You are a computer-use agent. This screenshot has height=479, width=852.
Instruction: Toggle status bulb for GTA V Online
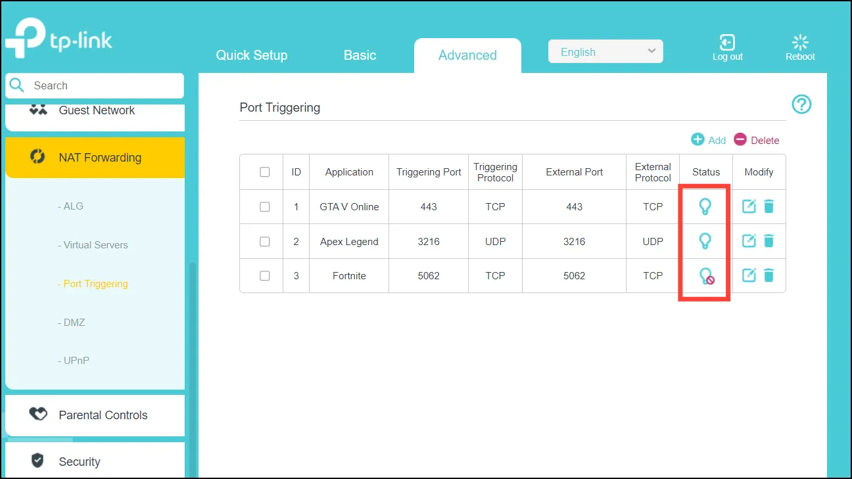pyautogui.click(x=705, y=207)
